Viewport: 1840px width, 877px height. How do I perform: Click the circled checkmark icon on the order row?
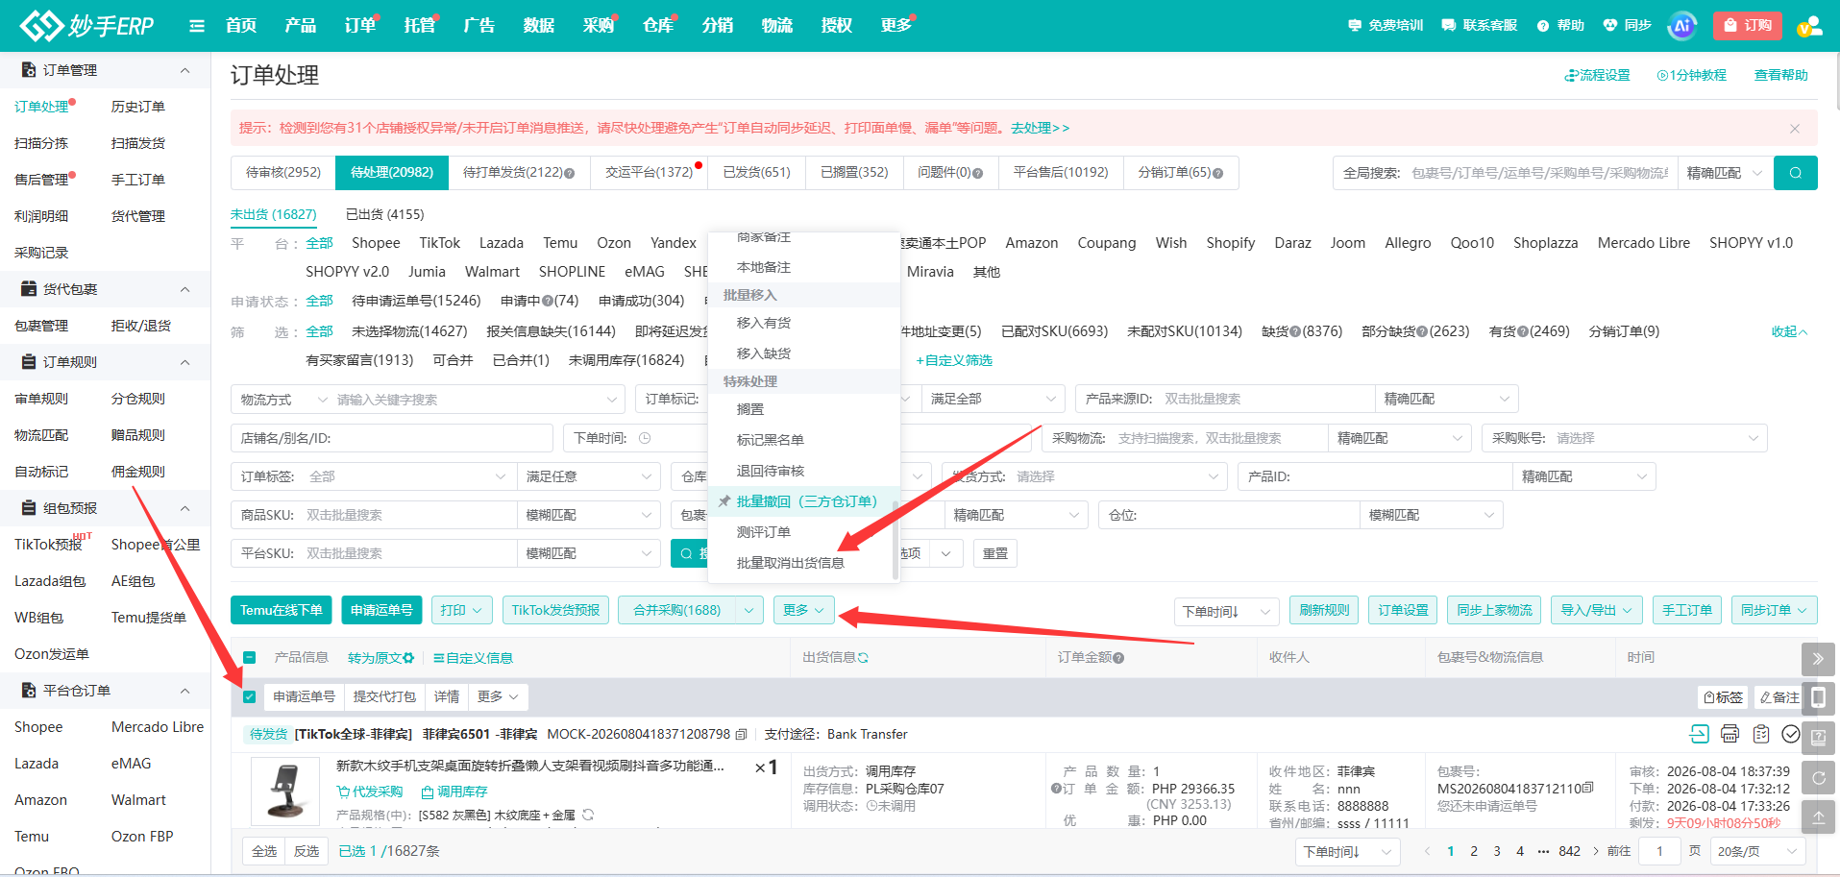coord(1791,734)
